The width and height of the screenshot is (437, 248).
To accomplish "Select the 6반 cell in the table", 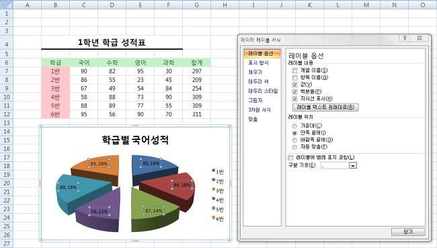I will pos(55,114).
